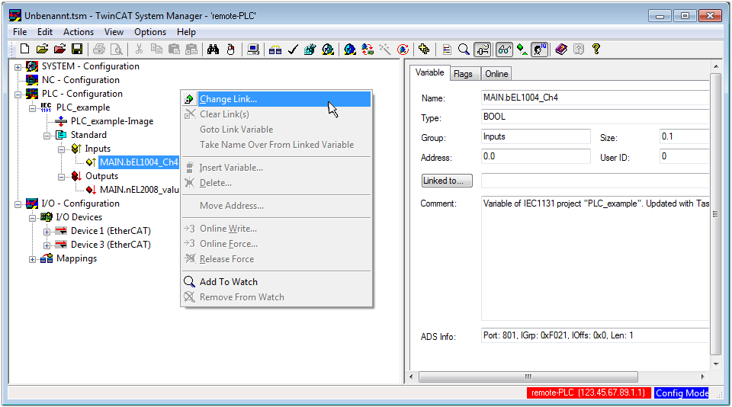Click the binoculars Find icon
The height and width of the screenshot is (407, 732).
[213, 50]
